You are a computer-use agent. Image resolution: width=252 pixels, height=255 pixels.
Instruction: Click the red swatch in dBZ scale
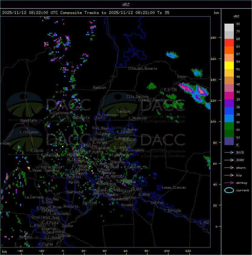[229, 43]
